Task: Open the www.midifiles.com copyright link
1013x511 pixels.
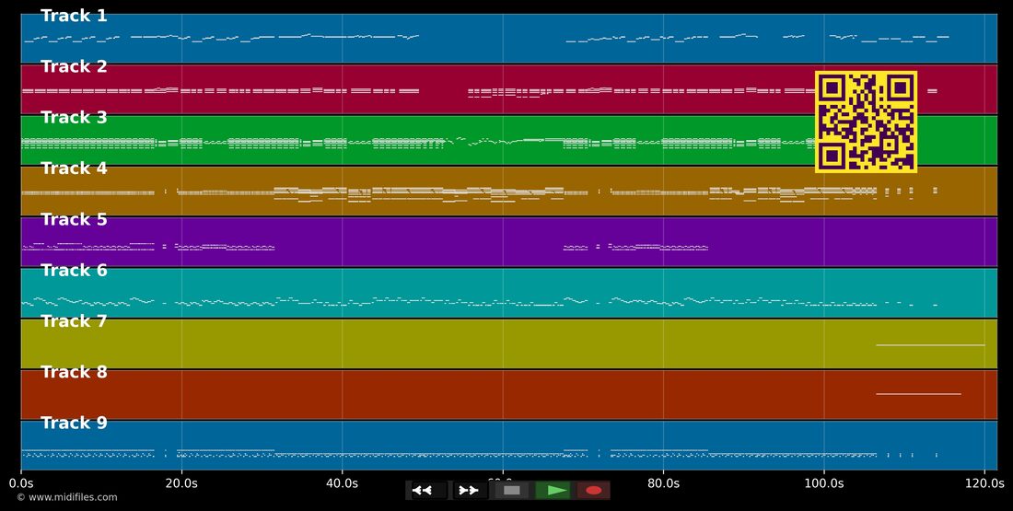Action: pyautogui.click(x=67, y=497)
